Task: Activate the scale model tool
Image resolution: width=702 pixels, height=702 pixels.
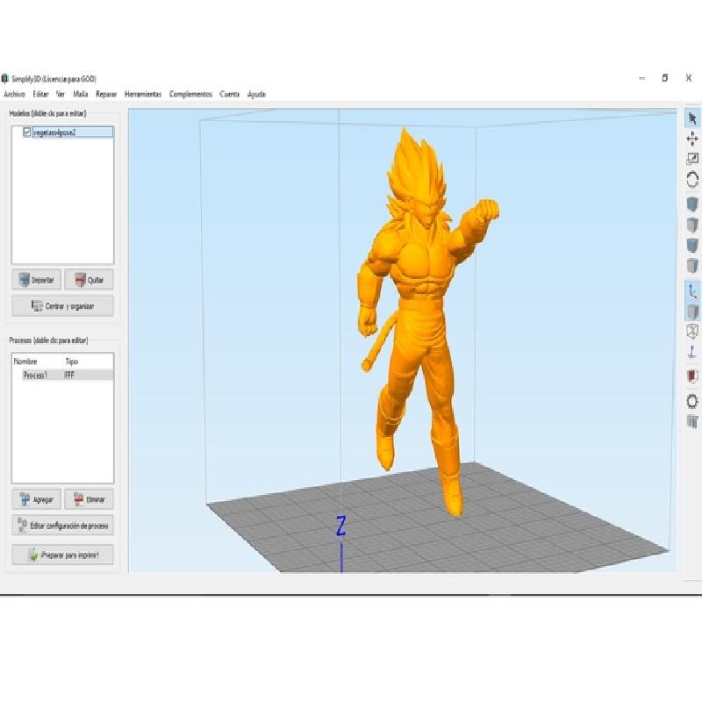Action: click(x=692, y=159)
